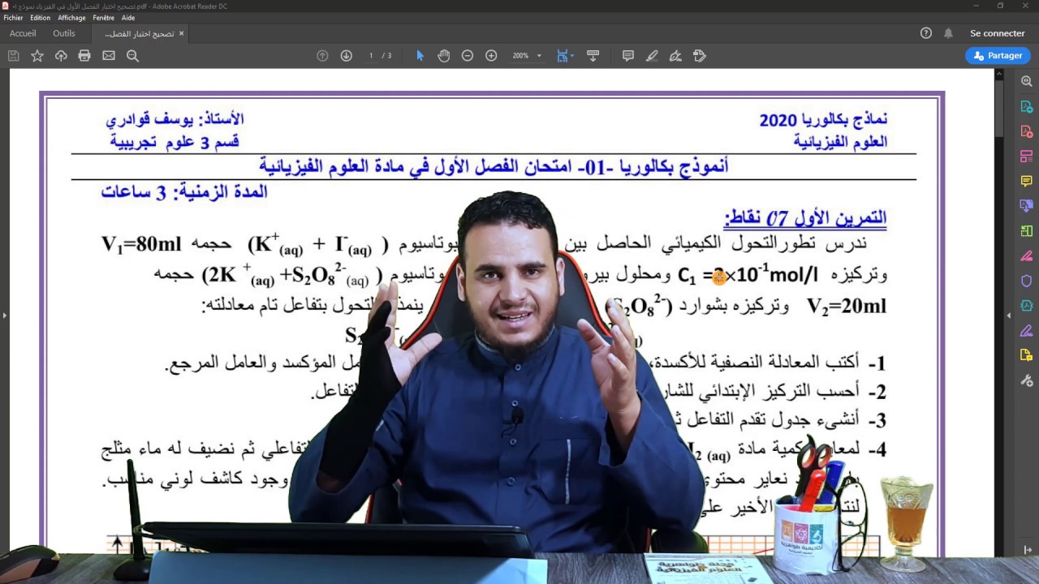
Task: Select the highlight text pen
Action: [652, 56]
